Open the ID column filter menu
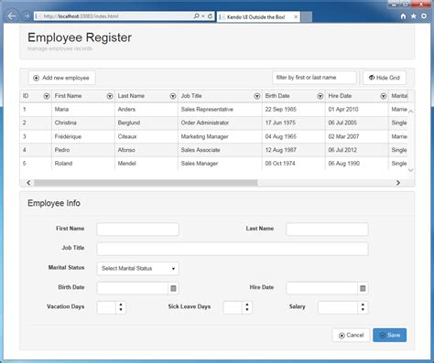The width and height of the screenshot is (434, 363). coord(47,96)
